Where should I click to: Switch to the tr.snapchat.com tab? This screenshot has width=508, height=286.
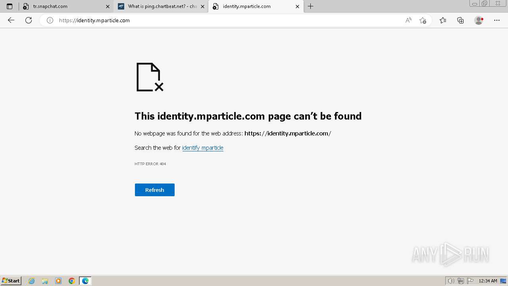[x=67, y=6]
